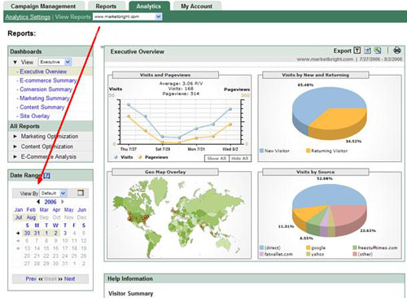Open Content Summary dashboard
The image size is (407, 298).
(42, 107)
